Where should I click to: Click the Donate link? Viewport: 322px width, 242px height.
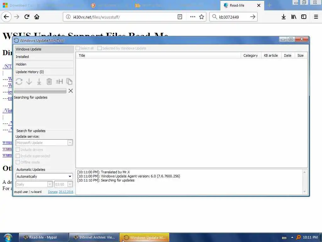click(x=53, y=192)
